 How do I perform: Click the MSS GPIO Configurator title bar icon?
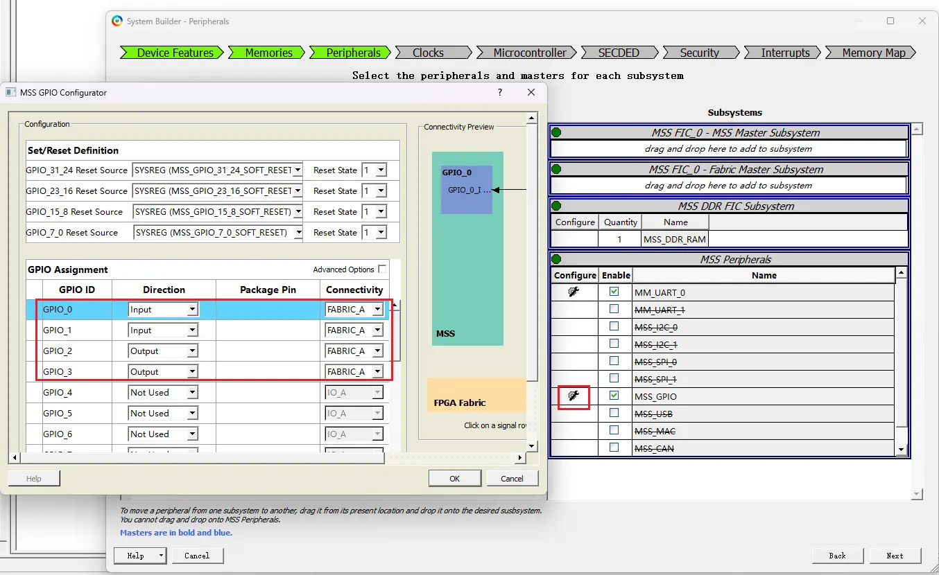click(x=10, y=92)
